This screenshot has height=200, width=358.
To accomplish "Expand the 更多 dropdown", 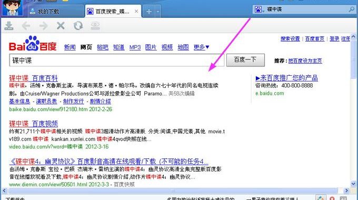I will 201,47.
